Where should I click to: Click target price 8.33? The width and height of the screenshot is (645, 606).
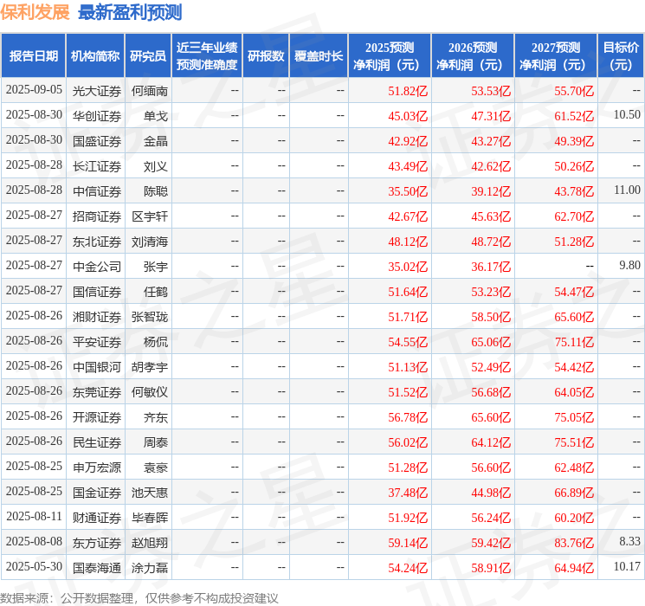coord(629,541)
